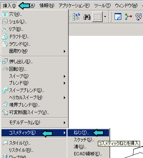
Task: Expand モデルデータム(D) submenu
Action: 35,123
